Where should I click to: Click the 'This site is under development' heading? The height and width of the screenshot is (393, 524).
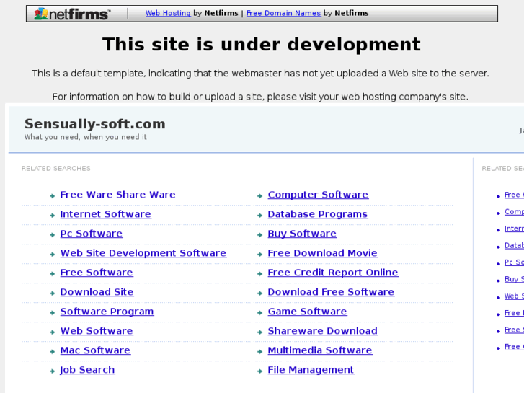262,45
